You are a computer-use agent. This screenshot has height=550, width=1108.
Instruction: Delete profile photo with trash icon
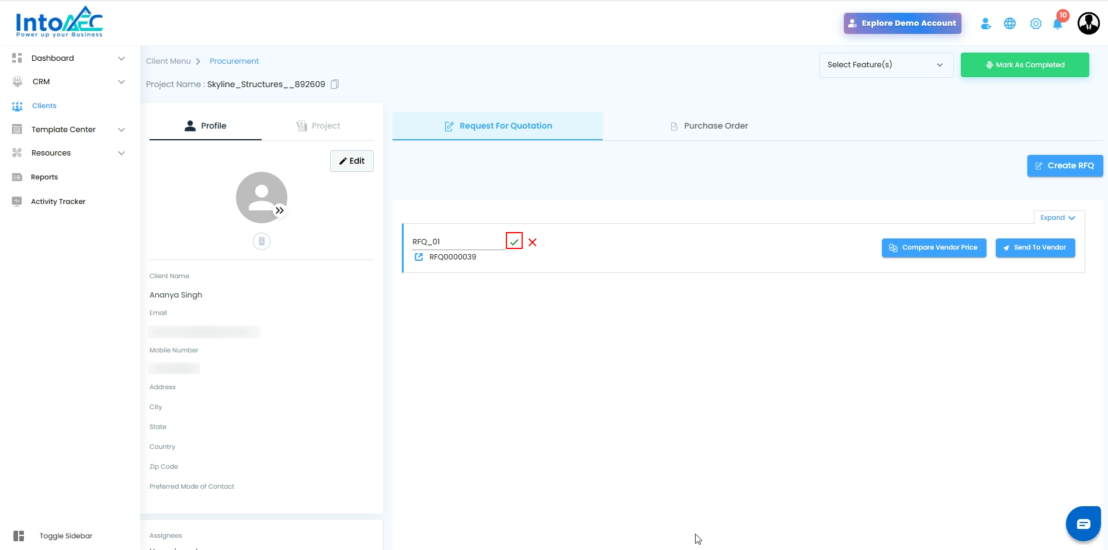pos(262,241)
